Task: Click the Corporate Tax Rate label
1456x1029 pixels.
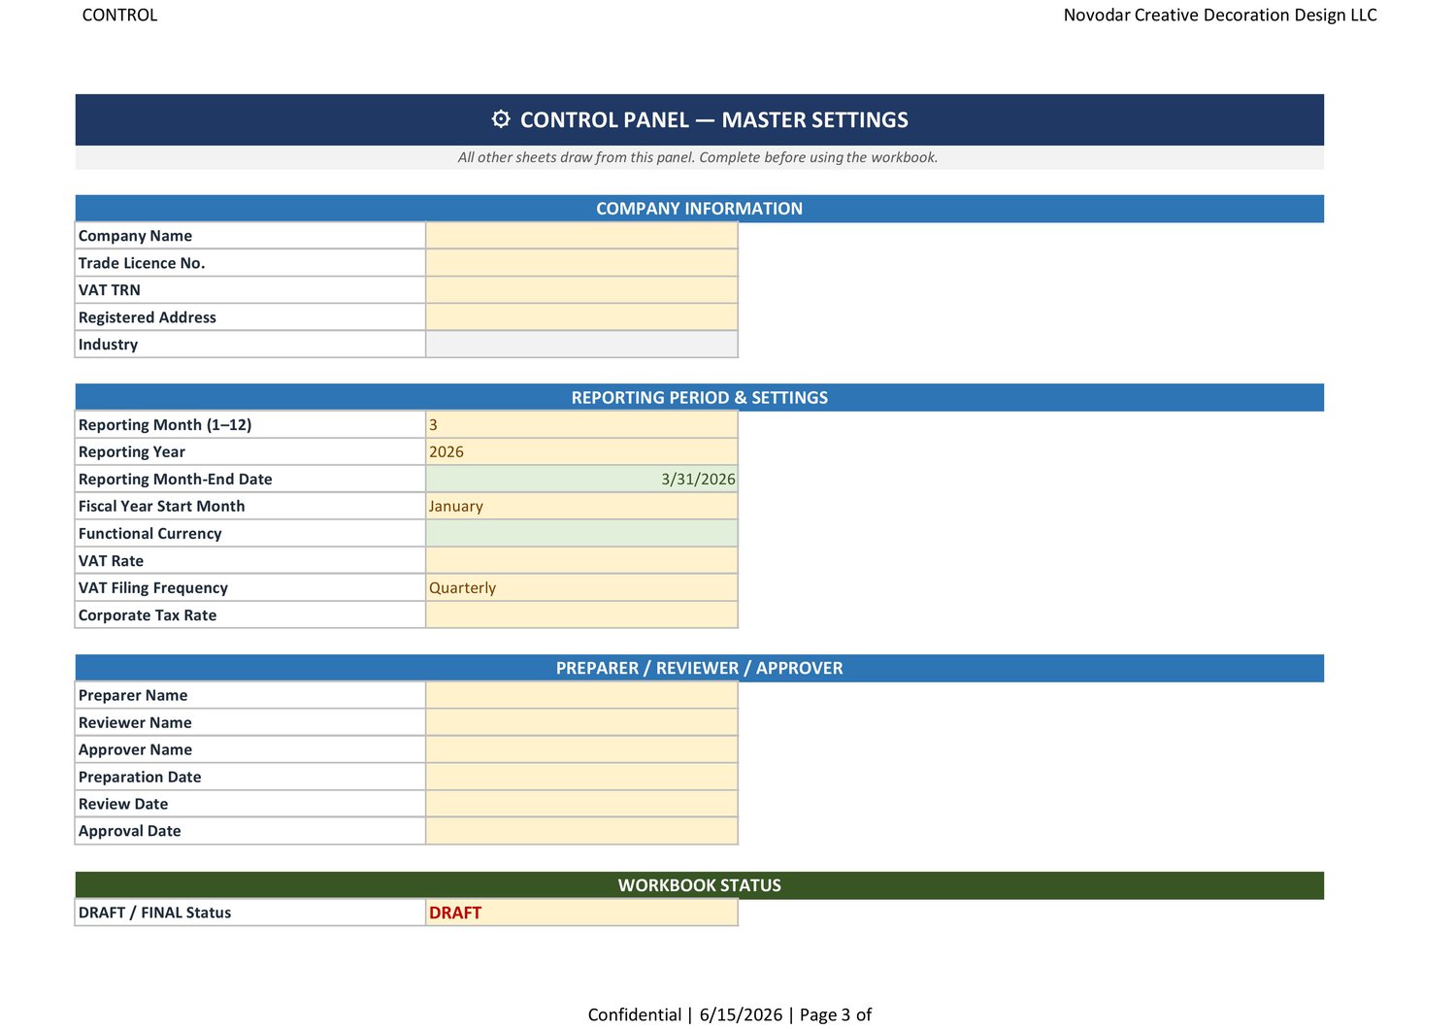Action: (148, 615)
